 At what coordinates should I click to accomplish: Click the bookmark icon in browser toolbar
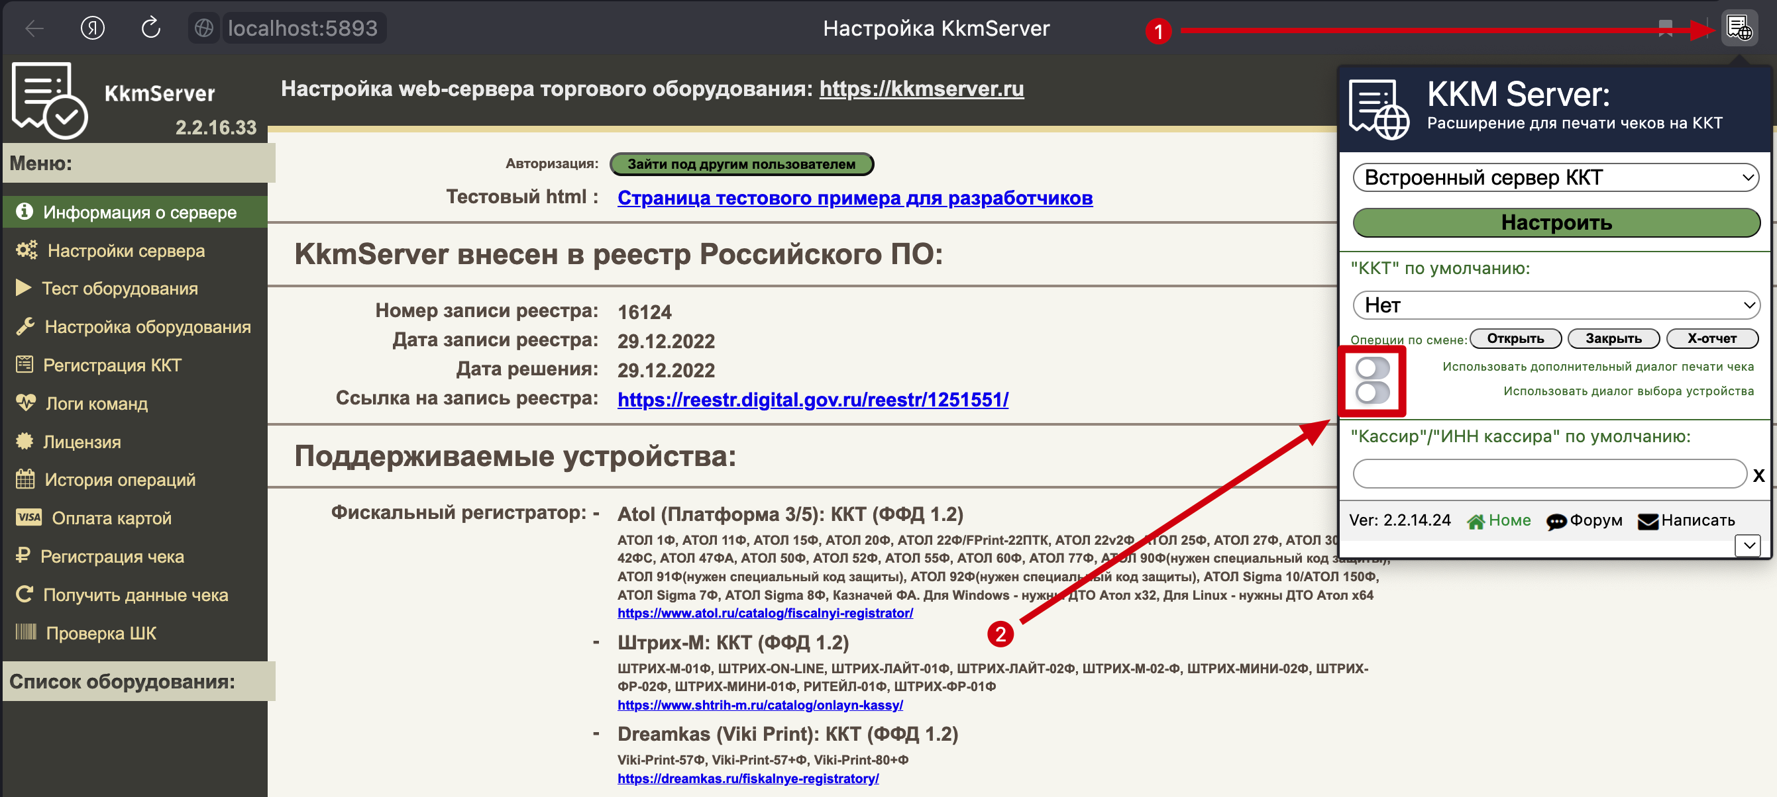(x=1665, y=28)
